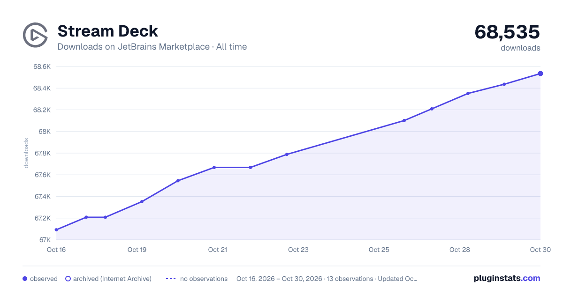
Task: Click the 67K y-axis label
Action: 45,240
